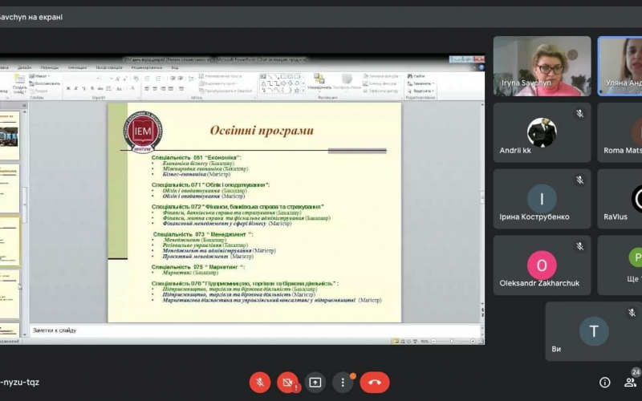This screenshot has width=642, height=401.
Task: Select Andrii kk participant tile
Action: click(x=542, y=132)
